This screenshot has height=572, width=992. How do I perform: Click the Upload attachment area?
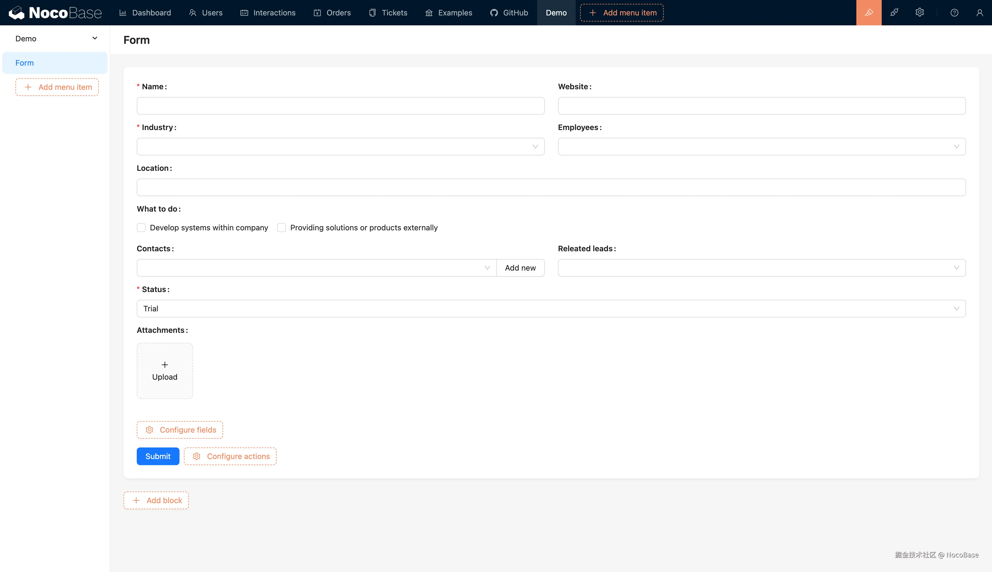165,371
